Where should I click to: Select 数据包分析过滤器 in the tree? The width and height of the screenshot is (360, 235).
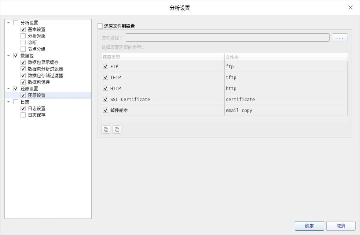pos(45,69)
